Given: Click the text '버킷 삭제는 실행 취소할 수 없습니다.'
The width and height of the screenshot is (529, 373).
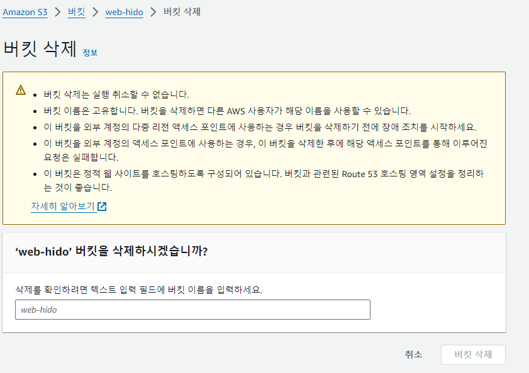Looking at the screenshot, I should click(116, 94).
